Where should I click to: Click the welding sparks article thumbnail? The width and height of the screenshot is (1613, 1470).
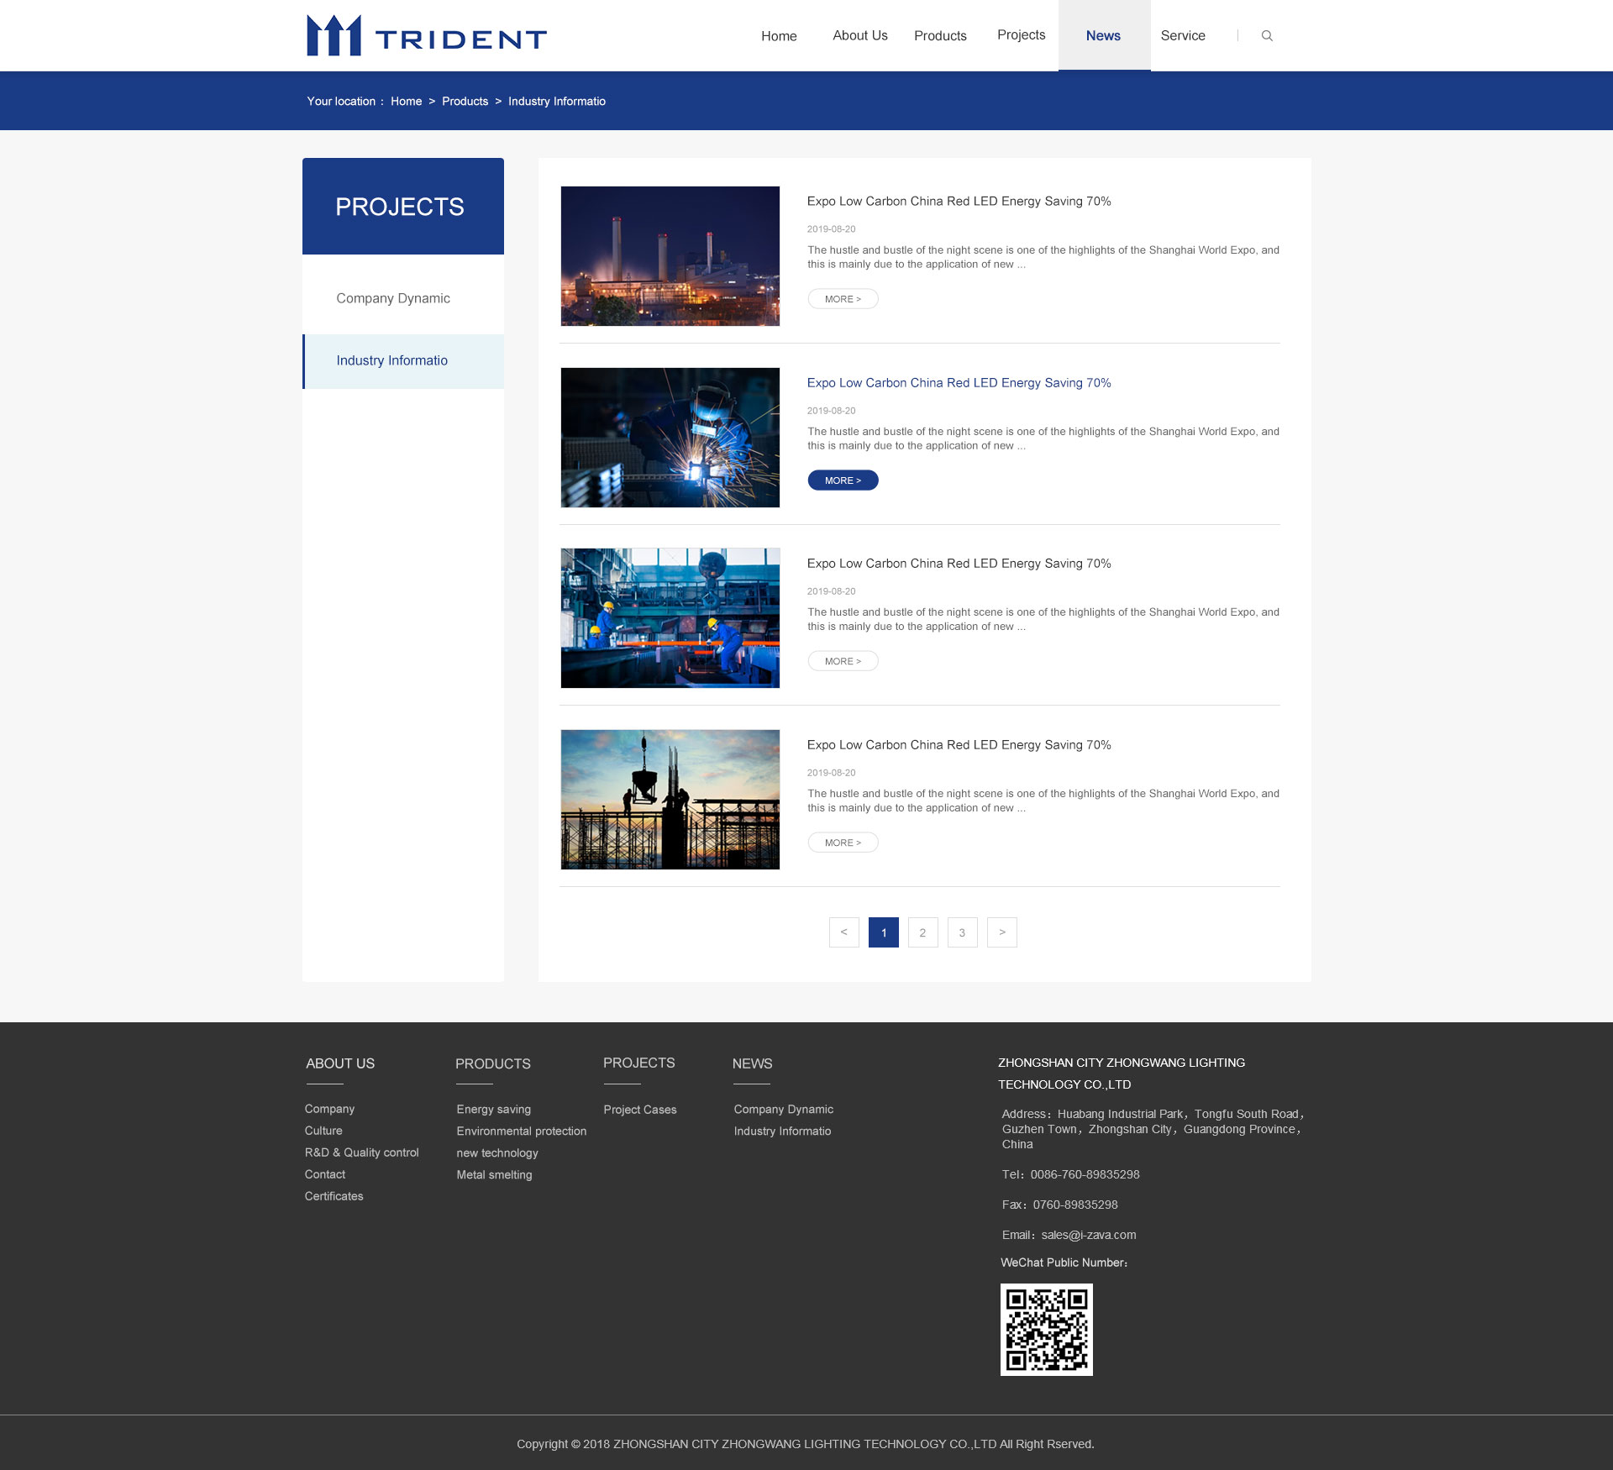671,436
